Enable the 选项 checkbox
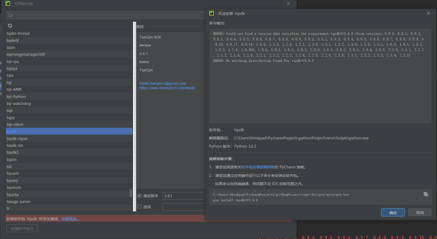Viewport: 437px width, 239px height. pyautogui.click(x=139, y=207)
